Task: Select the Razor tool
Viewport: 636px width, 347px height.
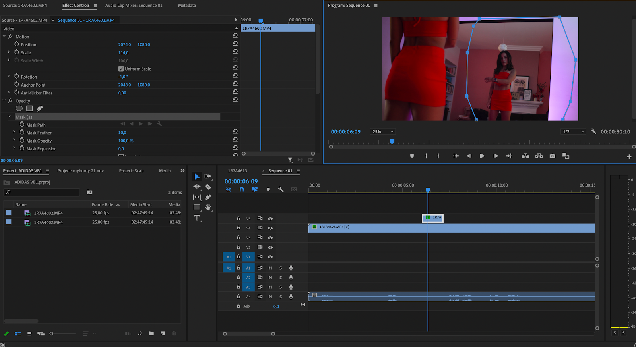Action: 208,187
